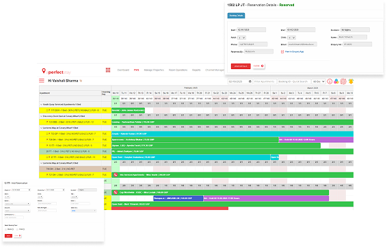Click Phone field in Reservation Details
Viewport: 387px width, 247px height.
[253, 44]
